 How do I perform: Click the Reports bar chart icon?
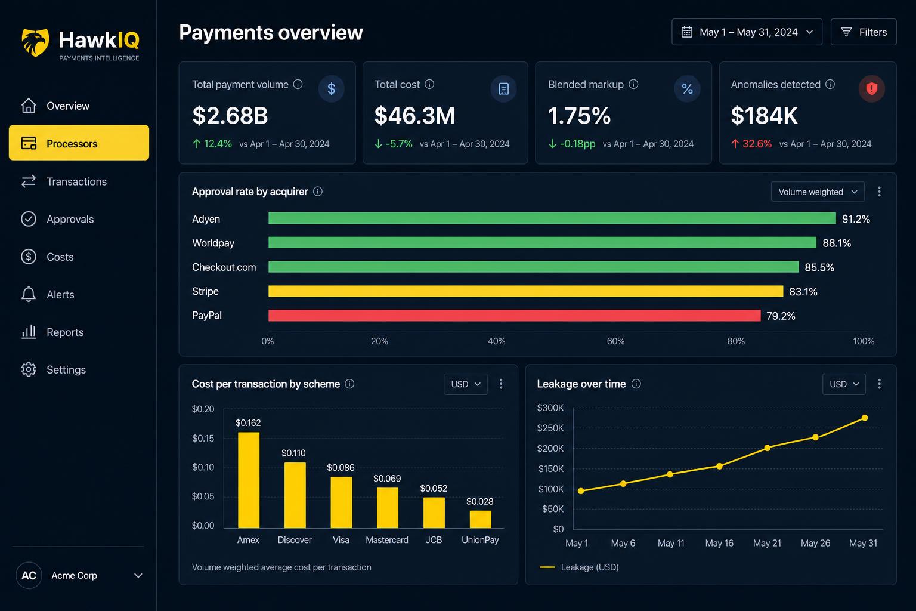pyautogui.click(x=29, y=332)
